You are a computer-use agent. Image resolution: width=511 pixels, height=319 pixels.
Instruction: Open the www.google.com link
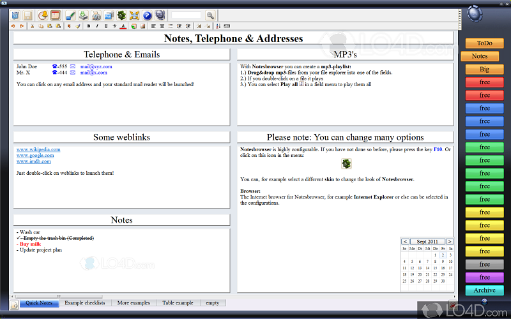coord(35,155)
